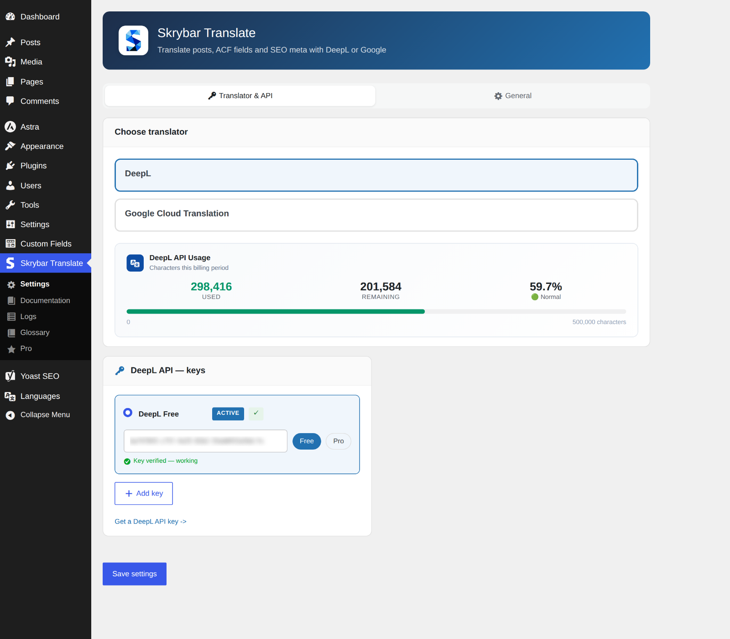The height and width of the screenshot is (639, 730).
Task: Click the Skrybar Translate S icon in sidebar
Action: (x=10, y=263)
